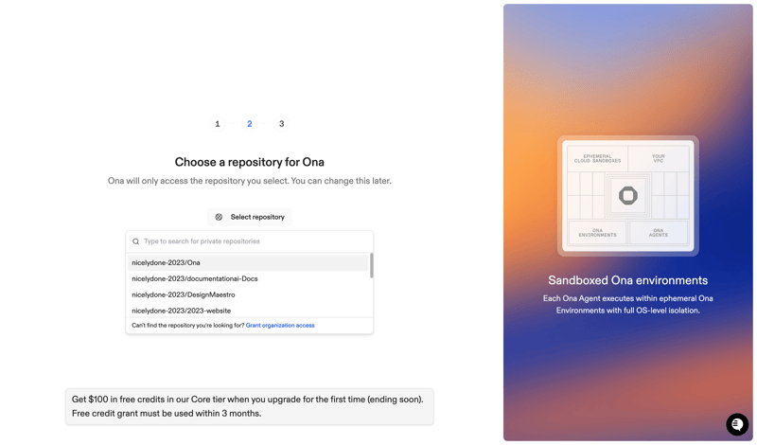Click Your VPC tile in diagram

pos(659,158)
